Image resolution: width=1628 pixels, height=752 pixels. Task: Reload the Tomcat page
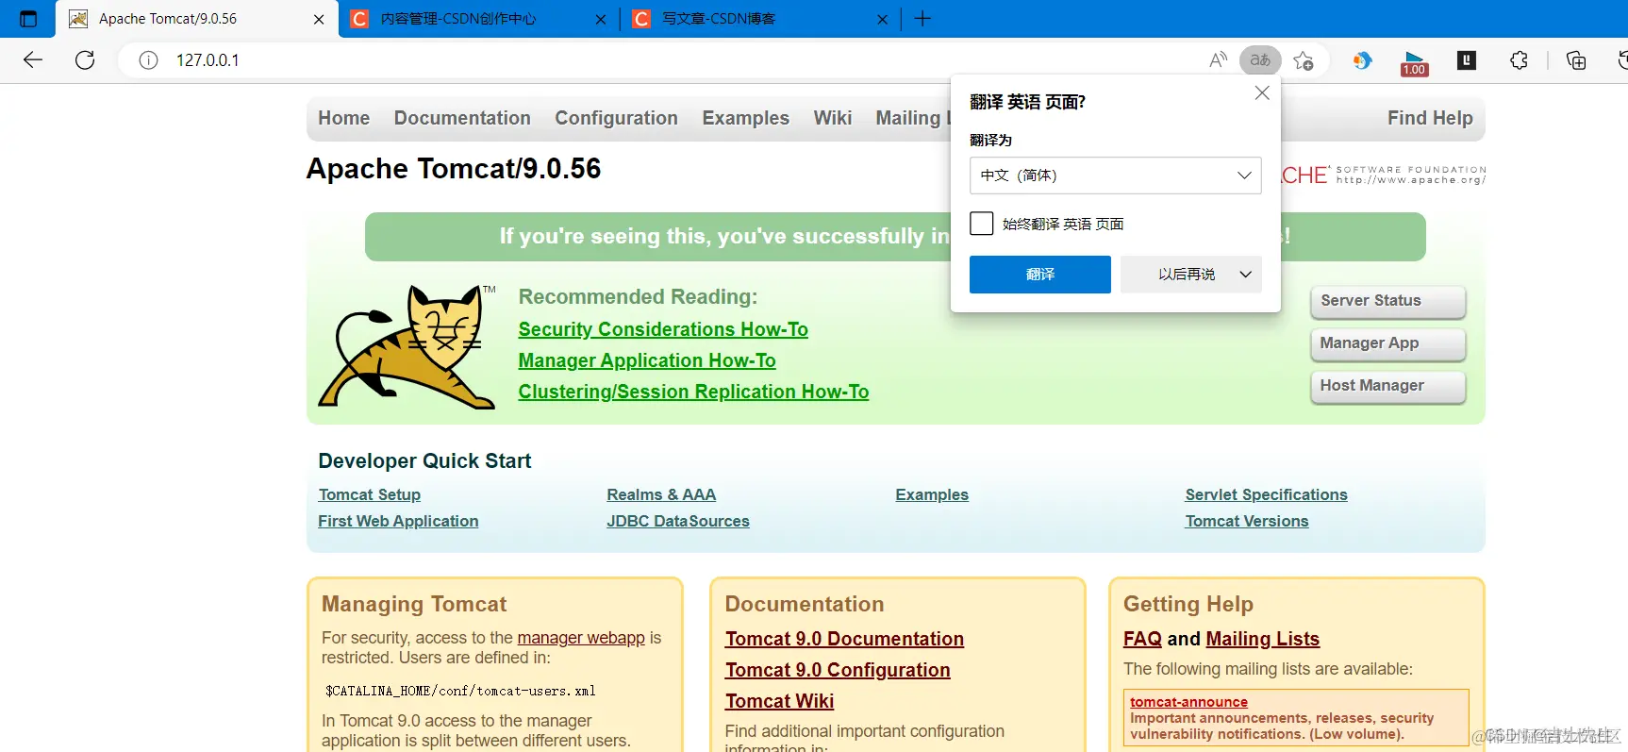pyautogui.click(x=85, y=60)
